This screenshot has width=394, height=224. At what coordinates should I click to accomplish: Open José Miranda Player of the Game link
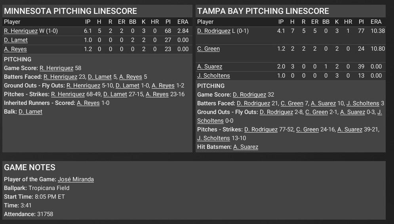point(76,179)
